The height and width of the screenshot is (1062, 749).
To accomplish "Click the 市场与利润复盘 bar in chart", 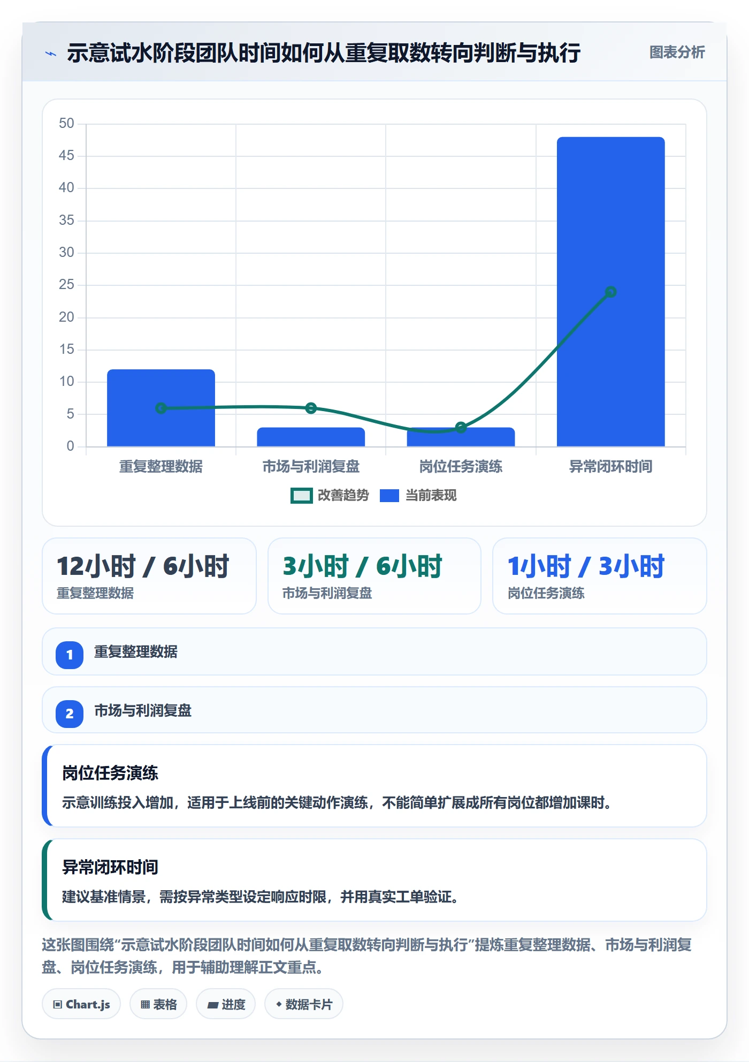I will 311,437.
